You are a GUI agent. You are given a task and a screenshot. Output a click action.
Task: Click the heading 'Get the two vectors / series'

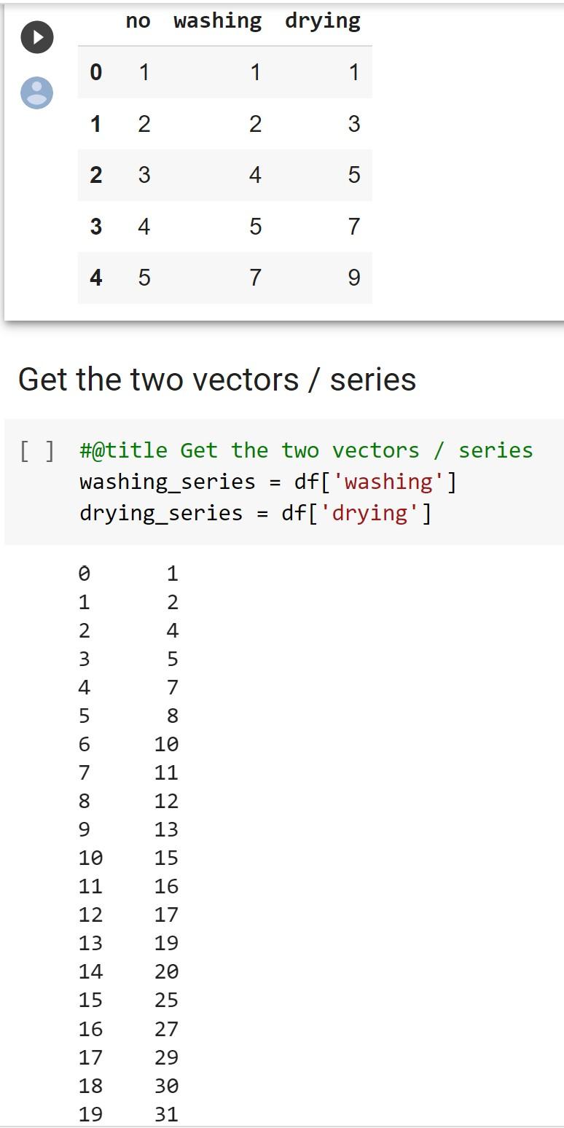point(216,379)
